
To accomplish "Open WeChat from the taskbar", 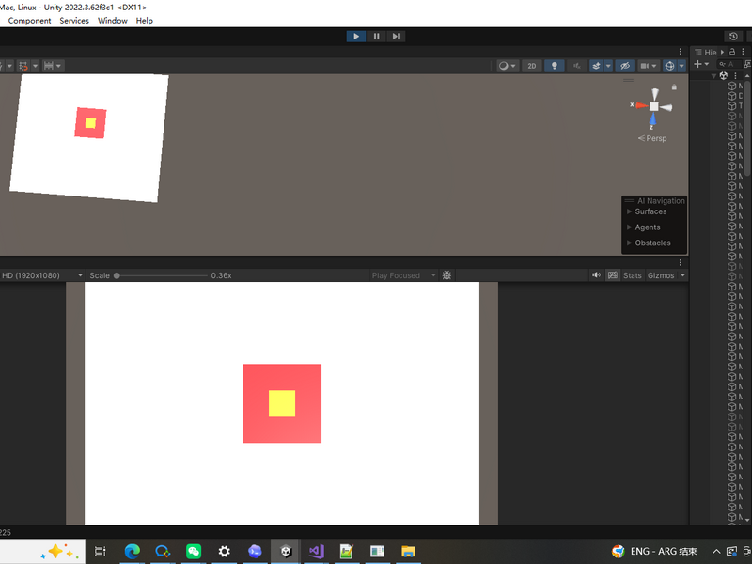I will [194, 551].
